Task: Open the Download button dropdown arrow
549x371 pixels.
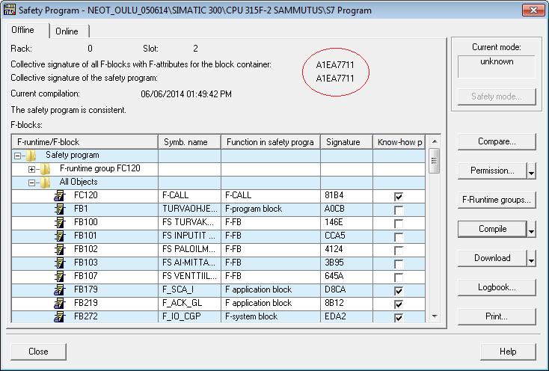Action: point(532,259)
